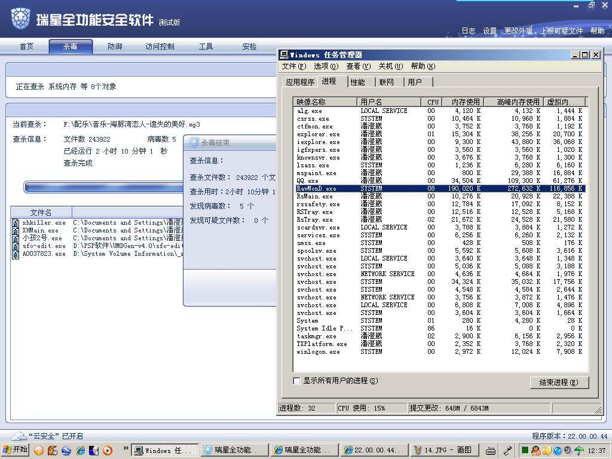
Task: Click the 文件名 column header in Rising
Action: coord(41,212)
